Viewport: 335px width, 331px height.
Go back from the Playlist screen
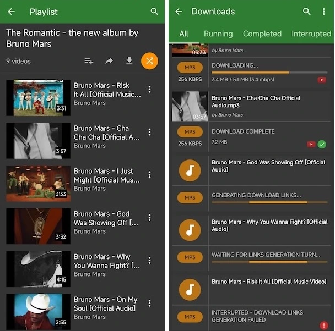(x=12, y=12)
